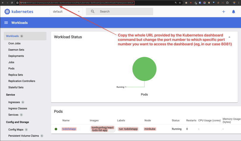Open Ingress Classes in the sidebar
The image size is (241, 141).
click(18, 109)
